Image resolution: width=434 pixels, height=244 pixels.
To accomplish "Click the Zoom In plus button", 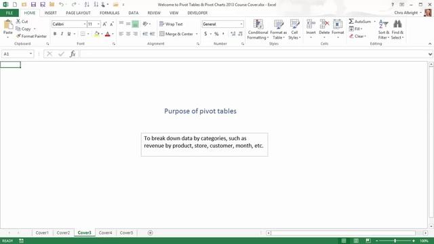I will point(414,241).
